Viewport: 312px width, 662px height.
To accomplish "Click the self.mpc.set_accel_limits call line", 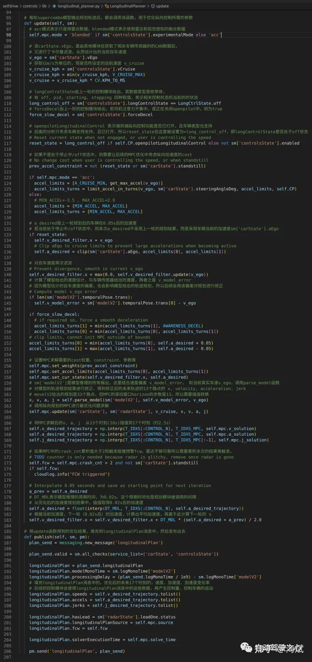I will click(119, 371).
